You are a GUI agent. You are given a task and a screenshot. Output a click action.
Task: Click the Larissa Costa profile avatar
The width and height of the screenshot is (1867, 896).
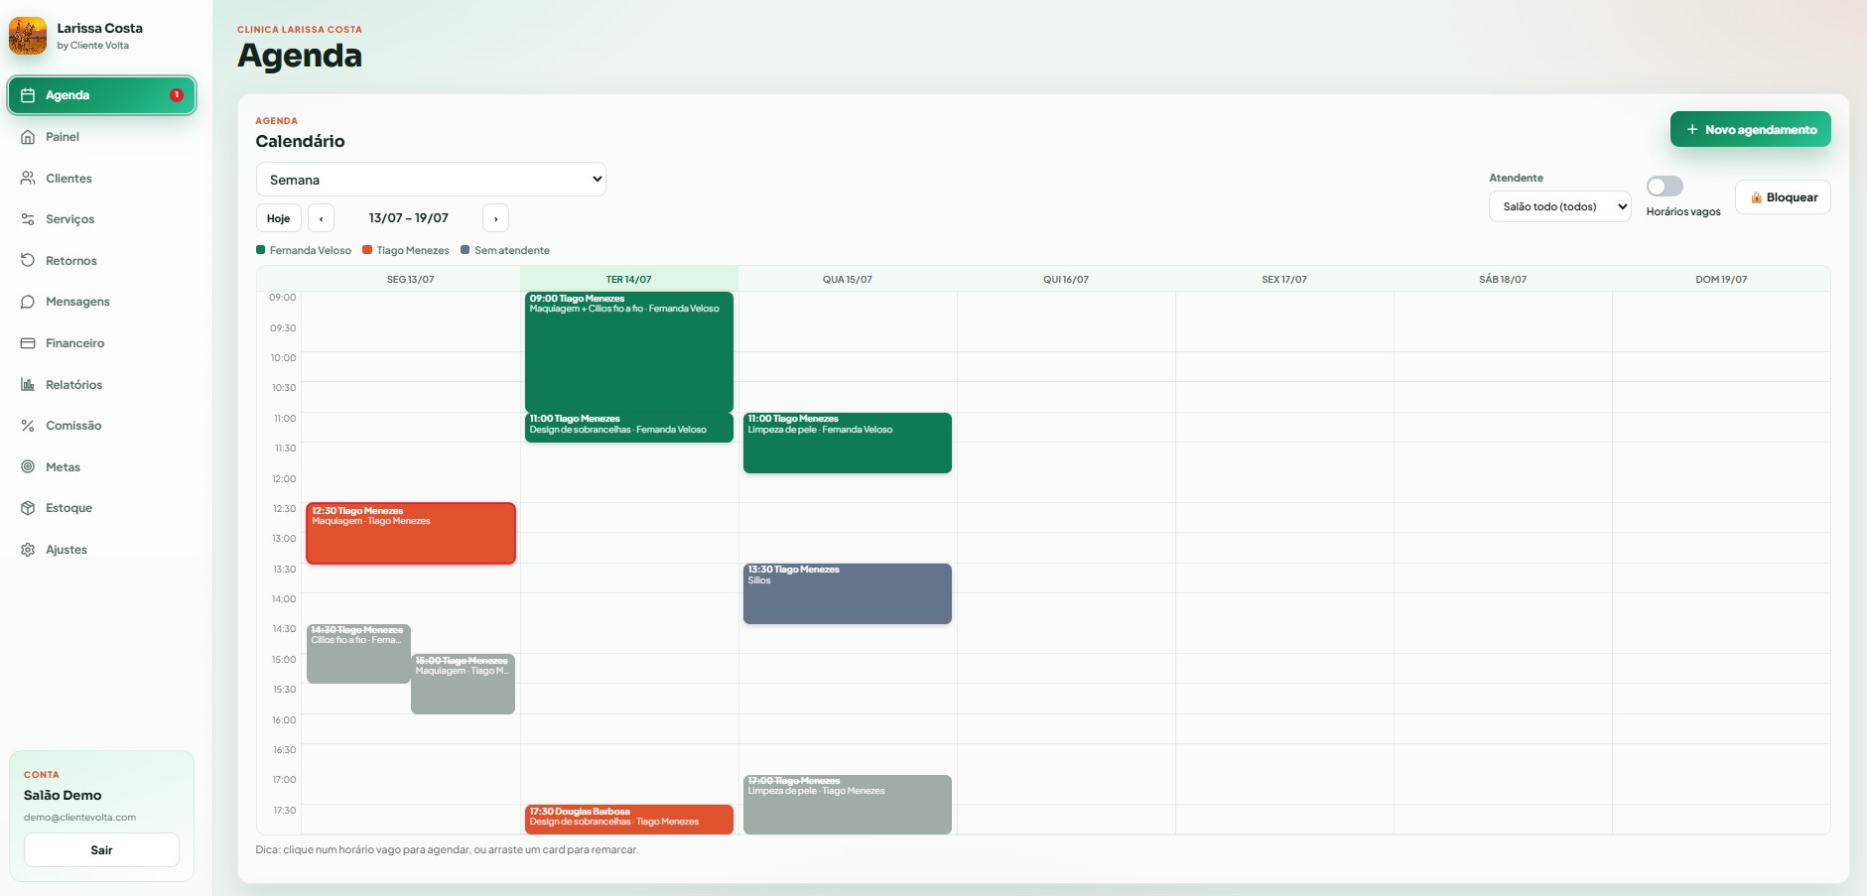point(28,36)
